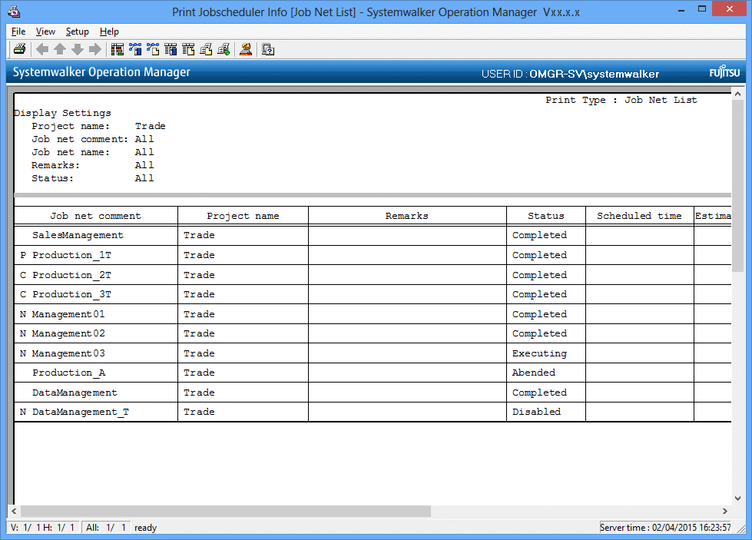
Task: Open the File menu
Action: (18, 31)
